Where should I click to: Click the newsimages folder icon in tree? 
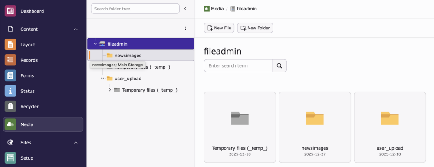coord(110,56)
